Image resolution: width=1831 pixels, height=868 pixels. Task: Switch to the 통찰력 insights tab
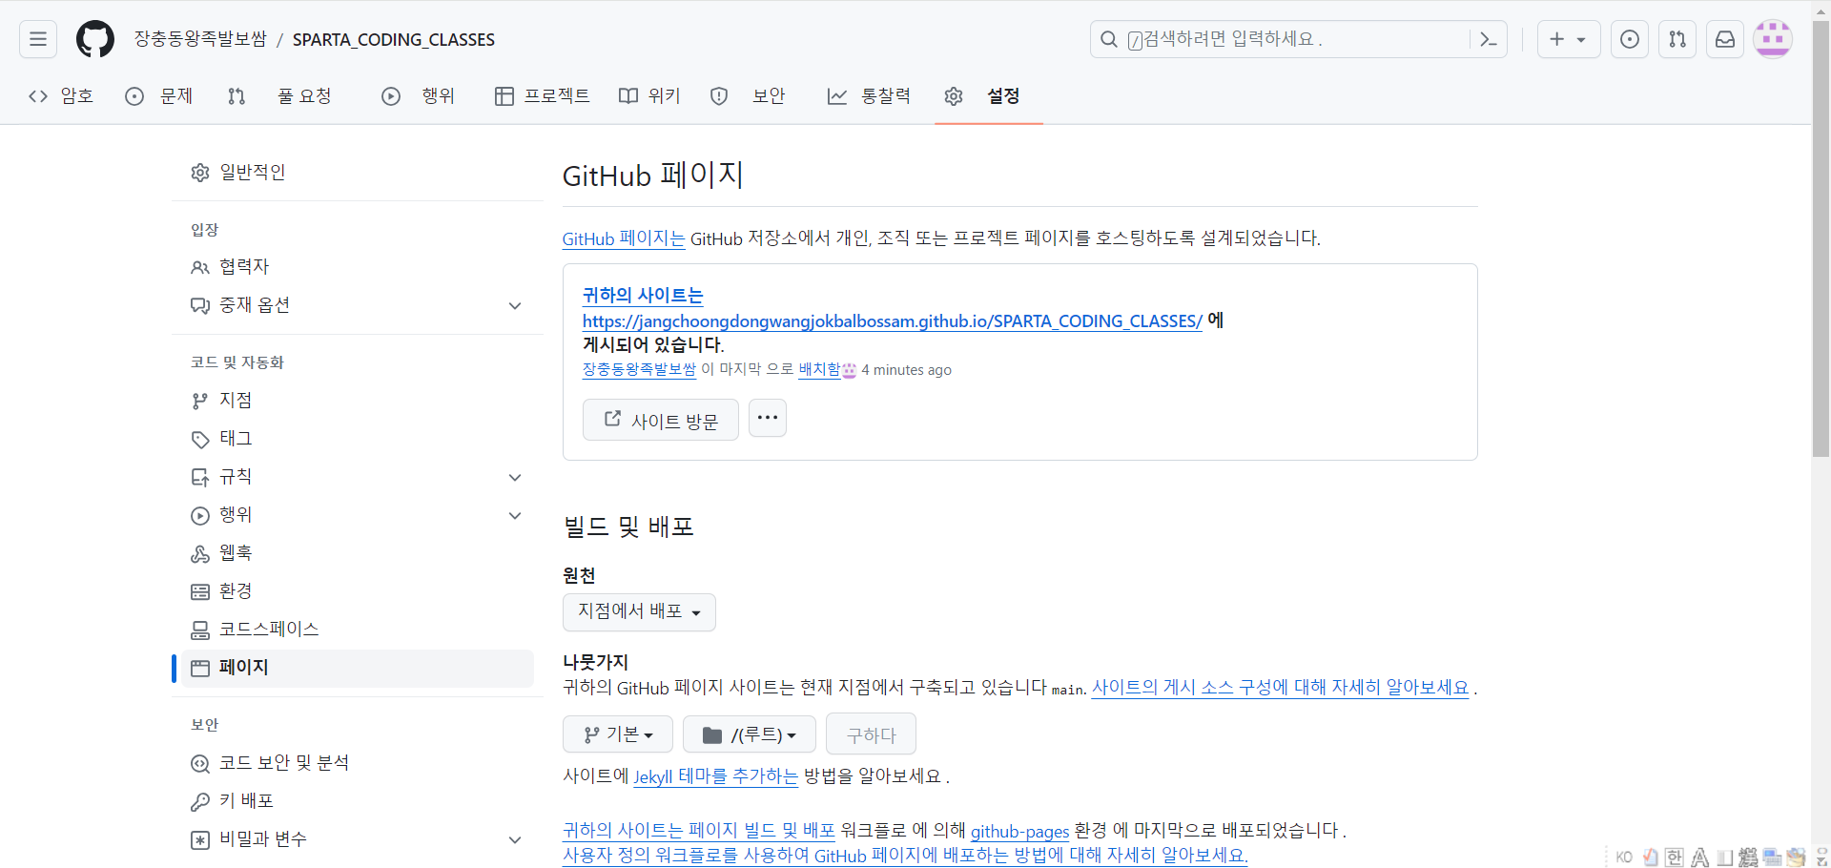coord(869,96)
